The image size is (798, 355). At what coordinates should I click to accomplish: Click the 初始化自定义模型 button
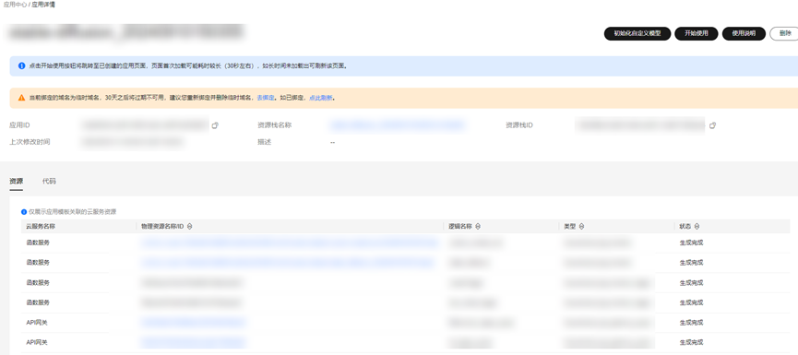pos(637,33)
